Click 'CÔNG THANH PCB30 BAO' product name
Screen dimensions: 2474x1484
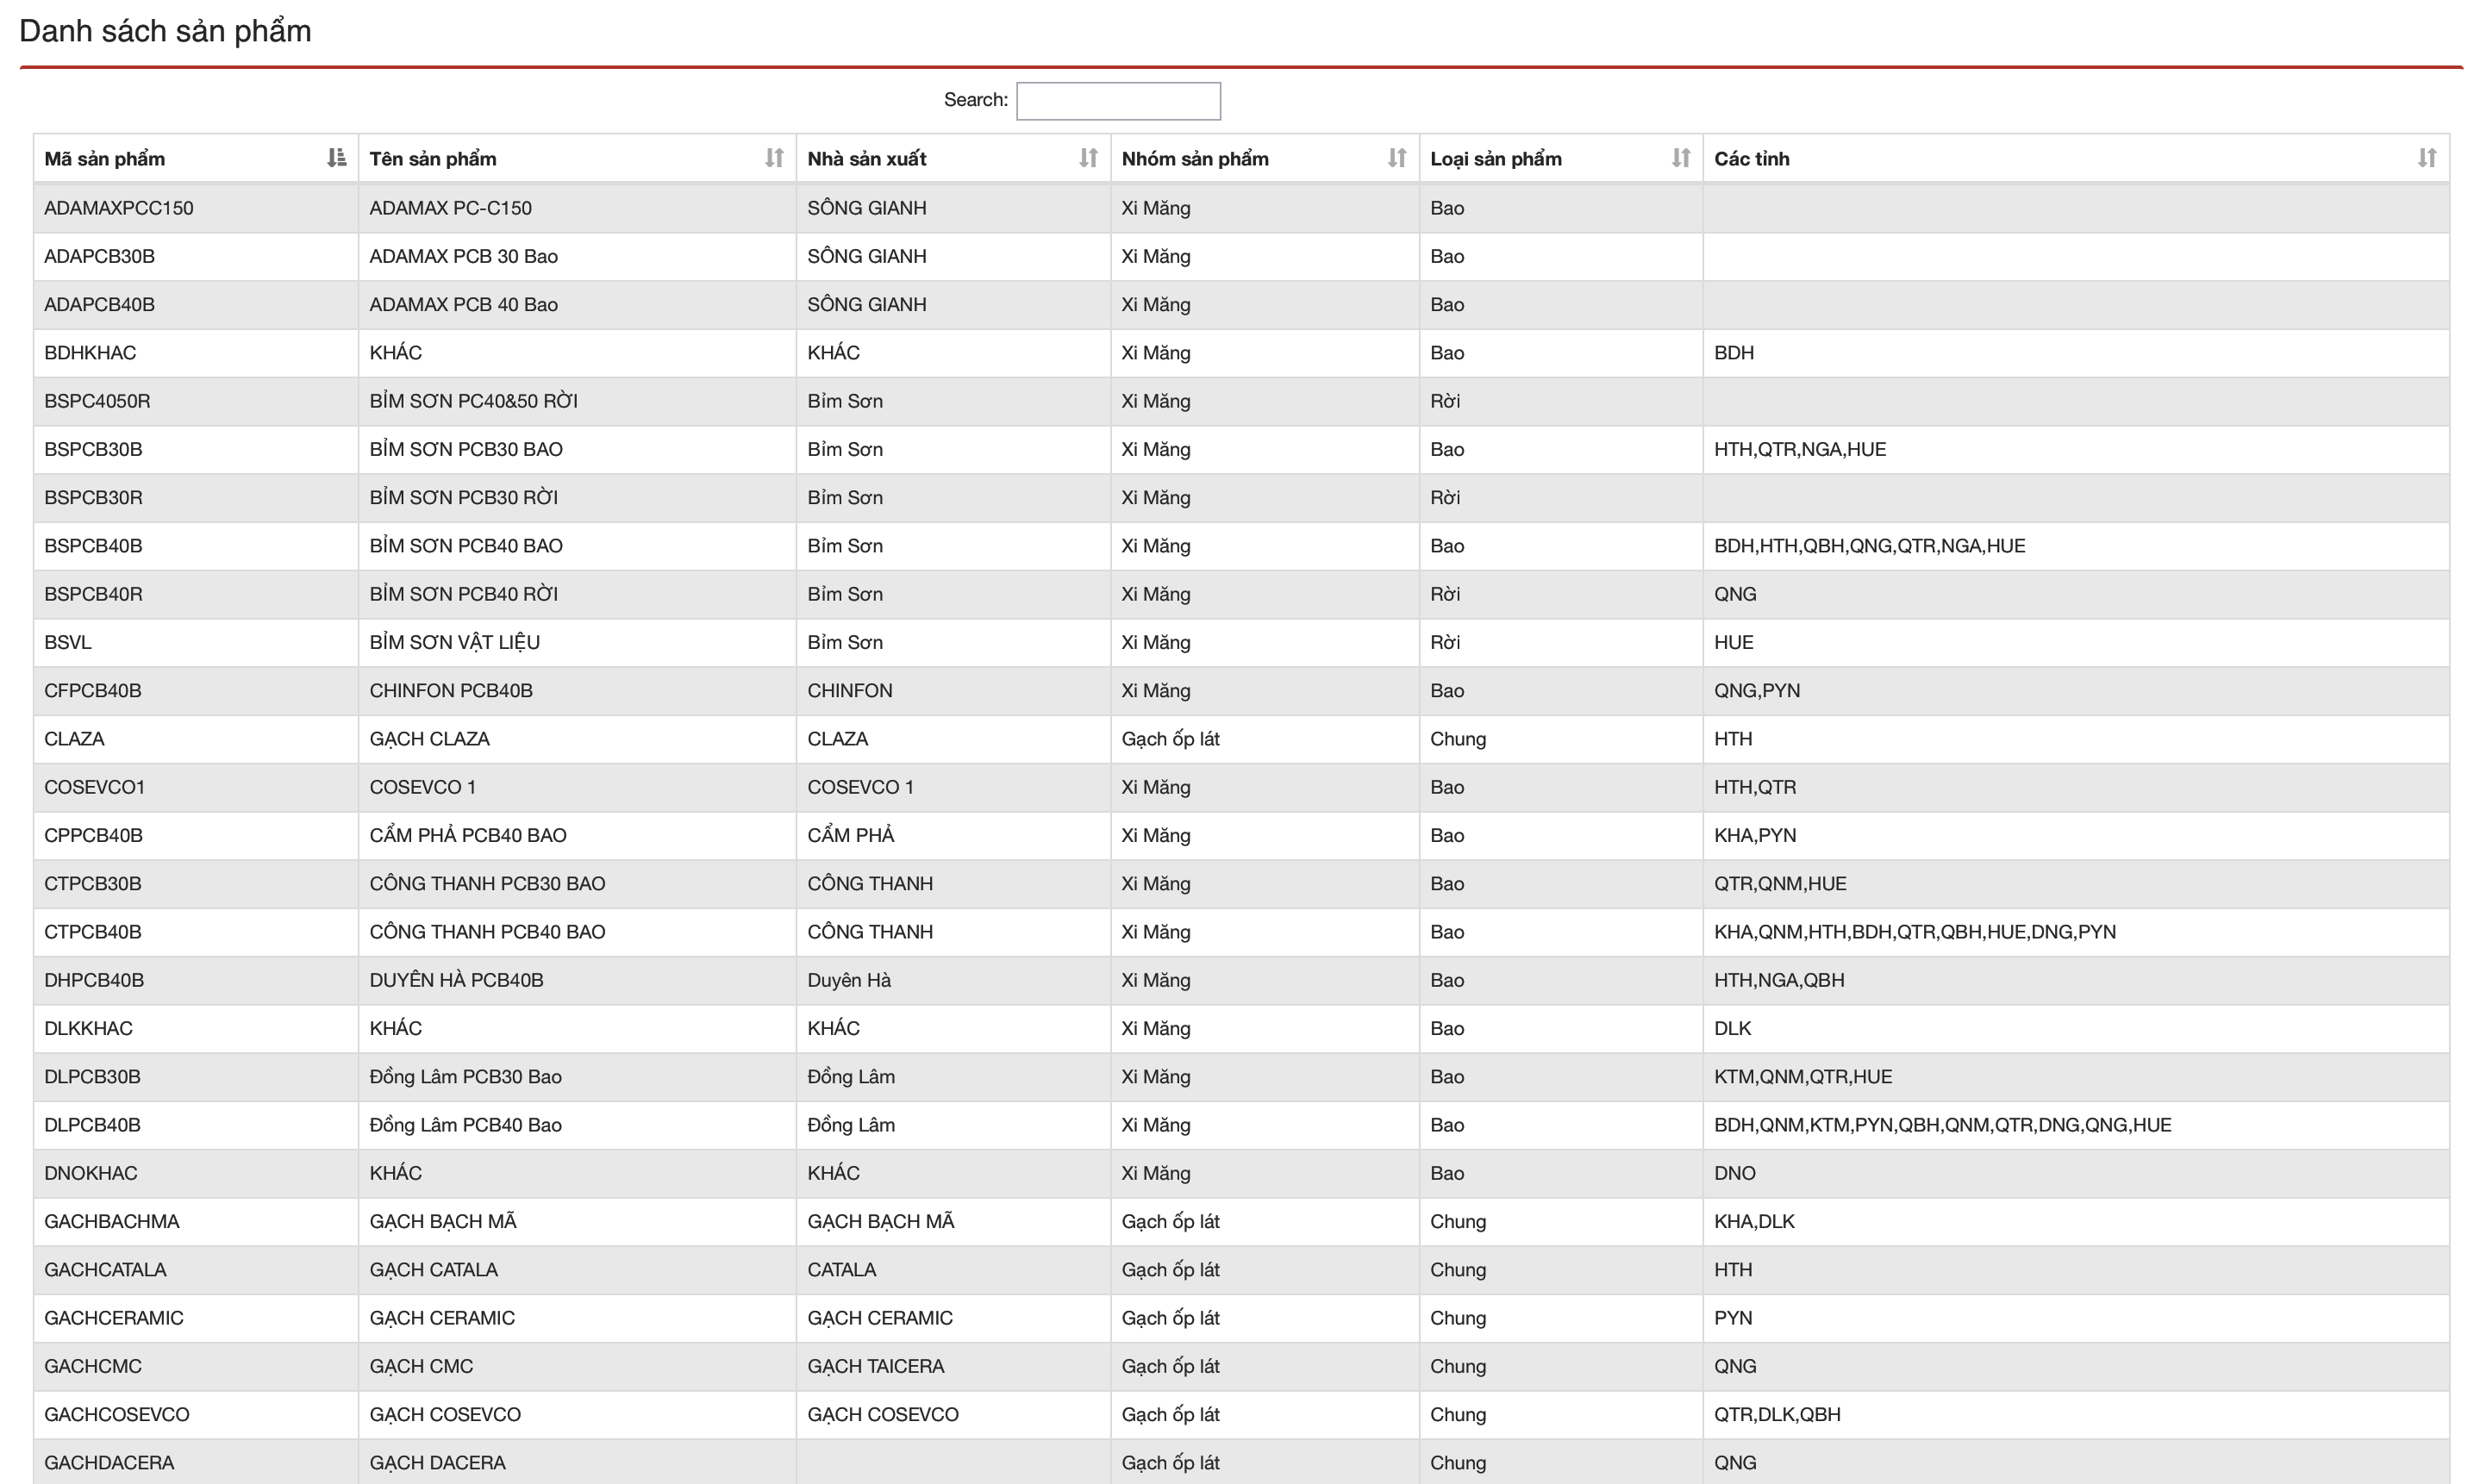(487, 883)
